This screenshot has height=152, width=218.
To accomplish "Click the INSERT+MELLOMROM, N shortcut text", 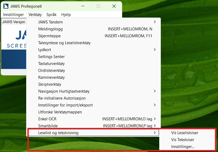I will click(130, 29).
